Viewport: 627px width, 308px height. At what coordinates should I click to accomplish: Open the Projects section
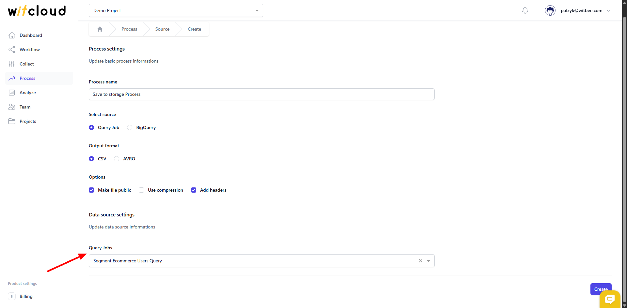coord(28,121)
